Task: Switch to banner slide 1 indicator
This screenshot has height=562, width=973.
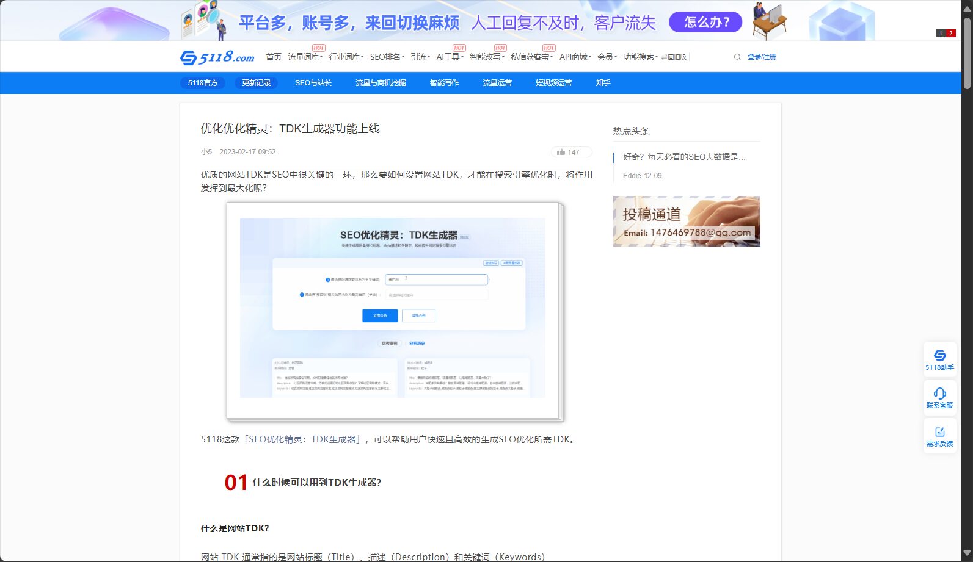Action: click(941, 34)
